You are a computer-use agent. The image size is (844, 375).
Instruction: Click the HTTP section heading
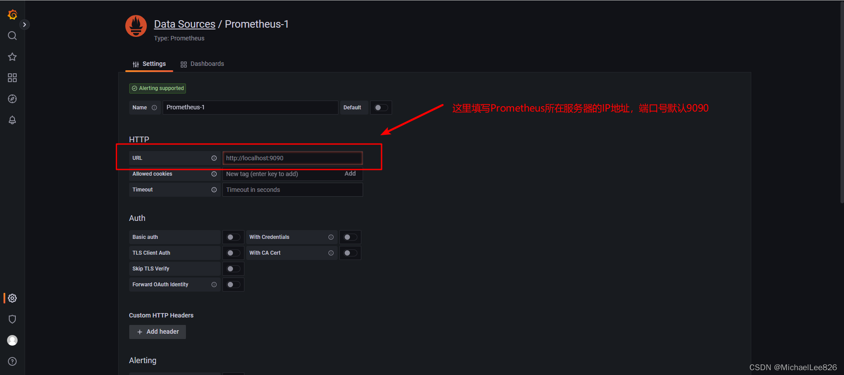[x=139, y=140]
